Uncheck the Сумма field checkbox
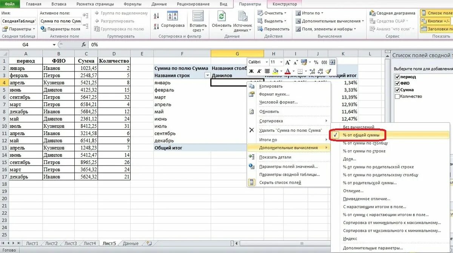 [397, 90]
